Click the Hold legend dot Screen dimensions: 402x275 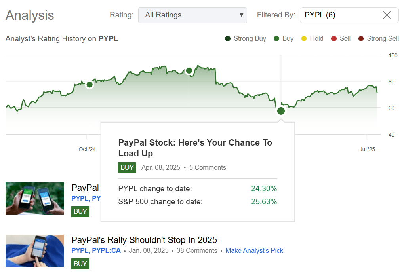coord(303,38)
